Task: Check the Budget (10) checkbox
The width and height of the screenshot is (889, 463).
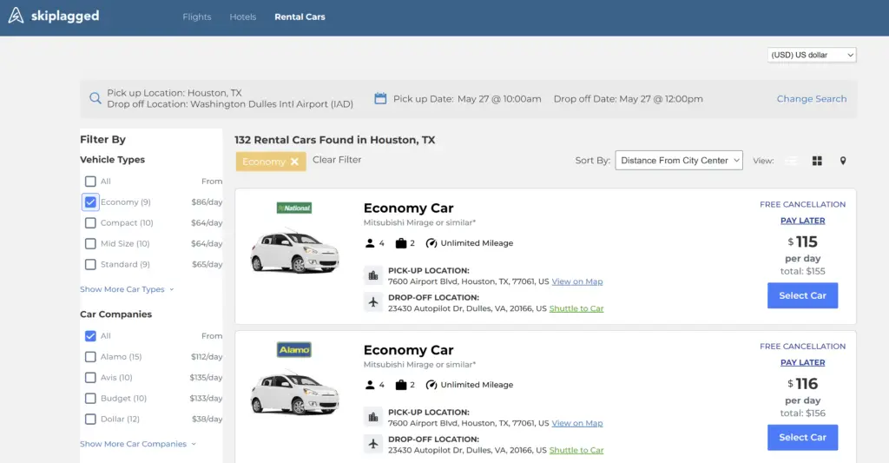Action: pyautogui.click(x=90, y=399)
